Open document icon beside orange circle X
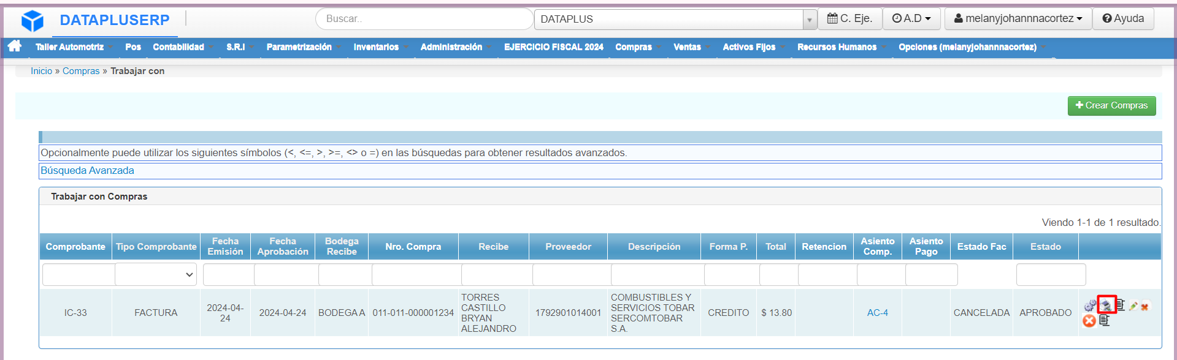The height and width of the screenshot is (360, 1177). point(1105,320)
